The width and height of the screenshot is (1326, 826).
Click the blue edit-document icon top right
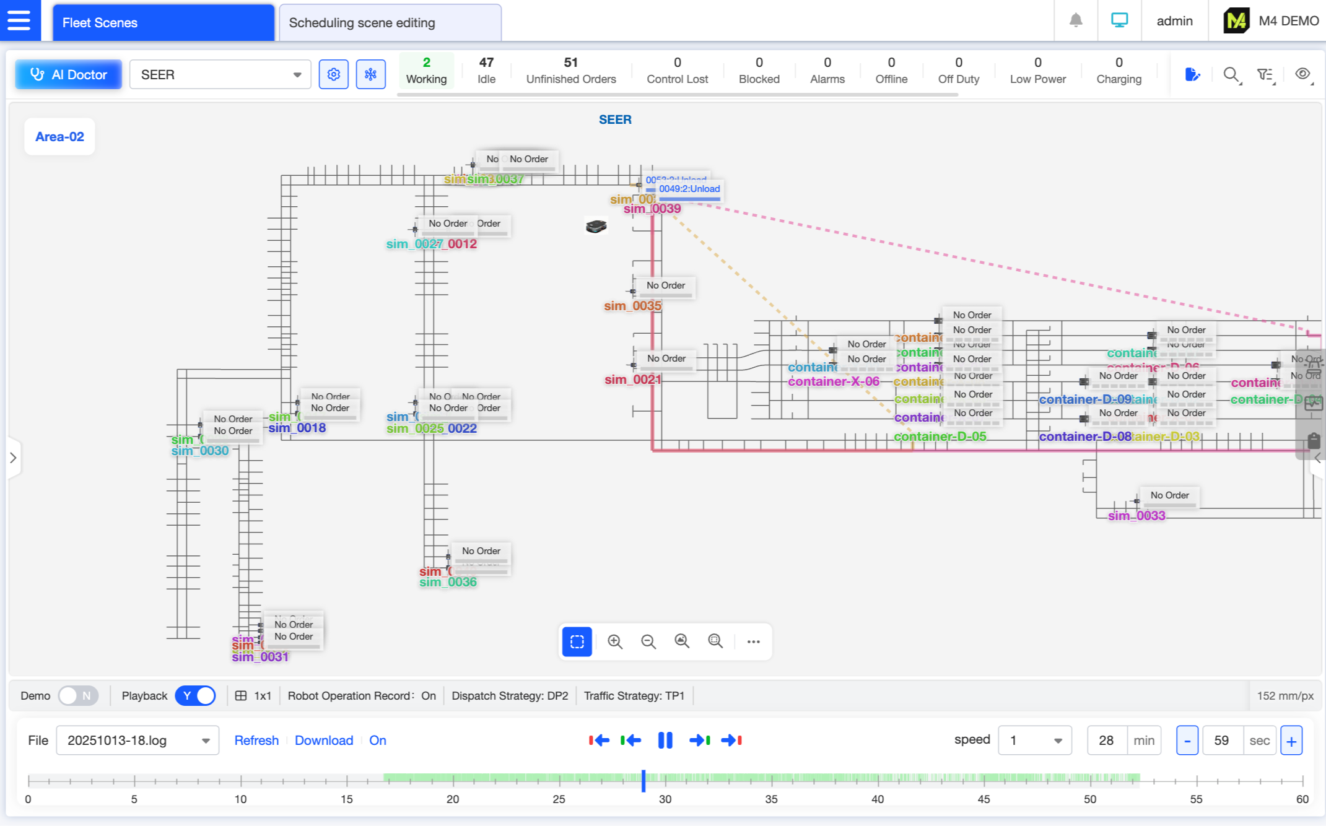[1193, 74]
